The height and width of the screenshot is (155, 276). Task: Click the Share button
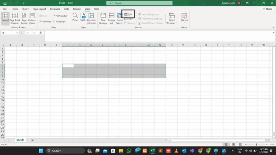(267, 9)
